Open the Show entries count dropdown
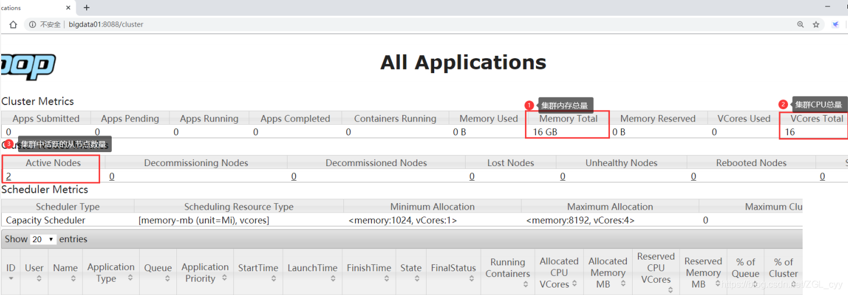The image size is (848, 295). (43, 239)
